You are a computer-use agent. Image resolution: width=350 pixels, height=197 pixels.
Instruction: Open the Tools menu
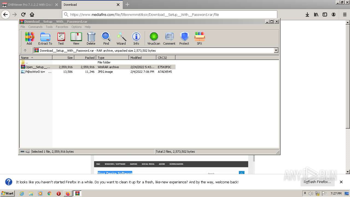tap(49, 27)
